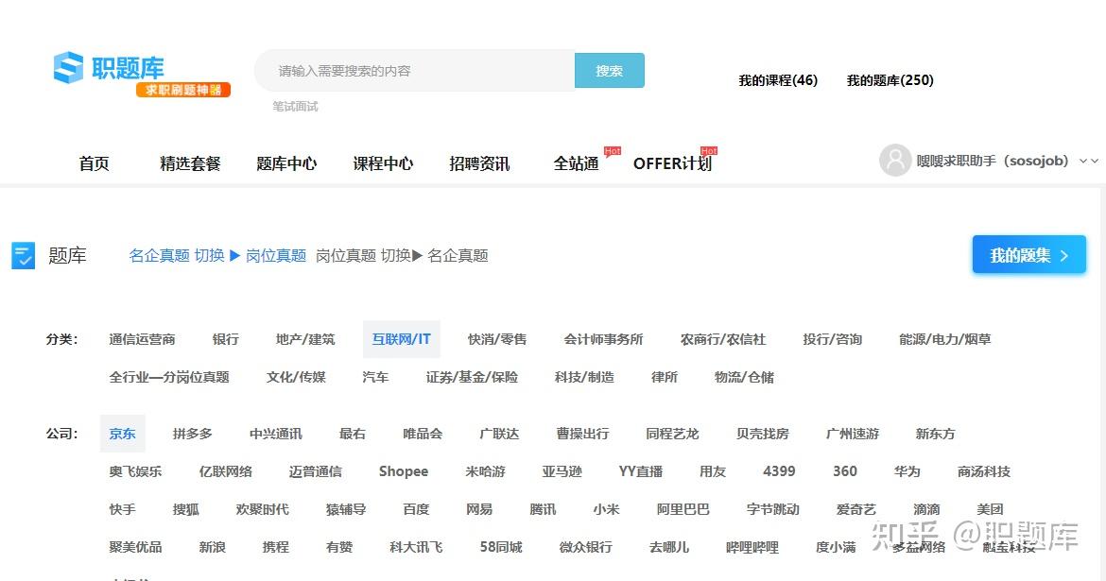Go to 课程中心 in navigation
The height and width of the screenshot is (581, 1106).
click(x=383, y=163)
